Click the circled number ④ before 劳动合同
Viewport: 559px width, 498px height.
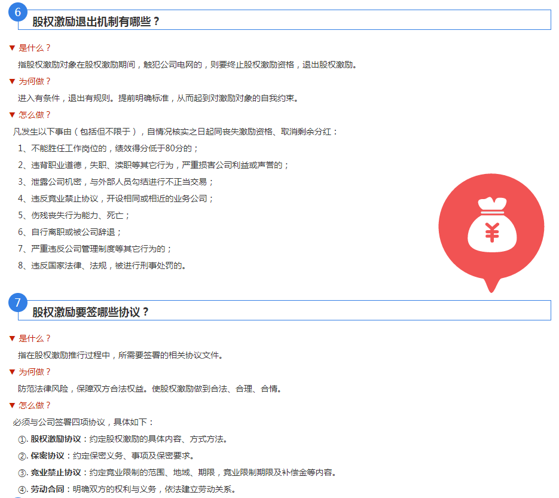(x=23, y=490)
